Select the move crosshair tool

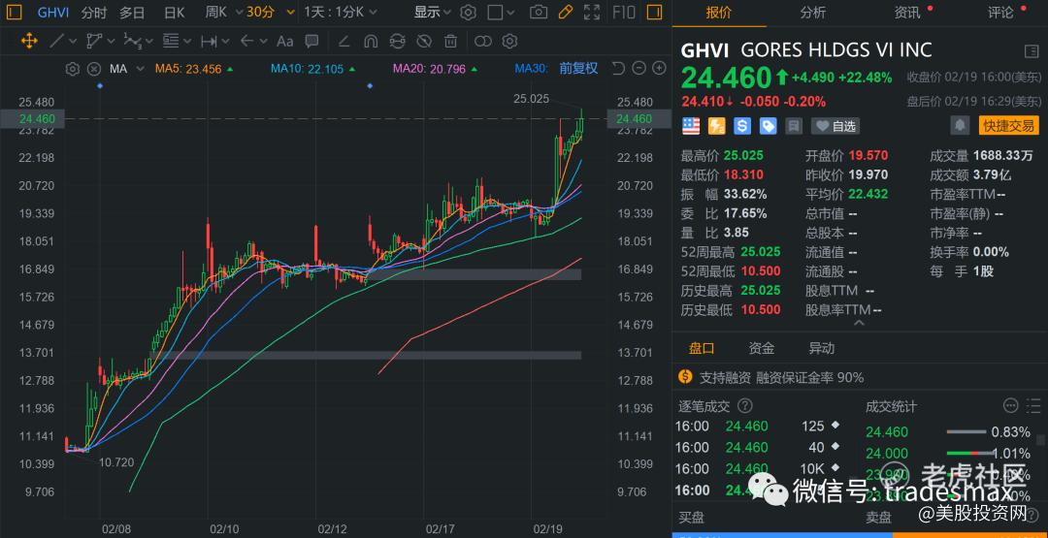(29, 42)
